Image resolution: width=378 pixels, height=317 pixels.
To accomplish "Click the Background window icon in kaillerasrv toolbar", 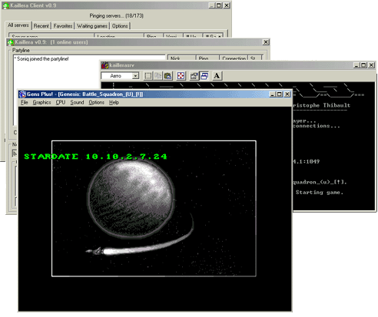I will (204, 76).
